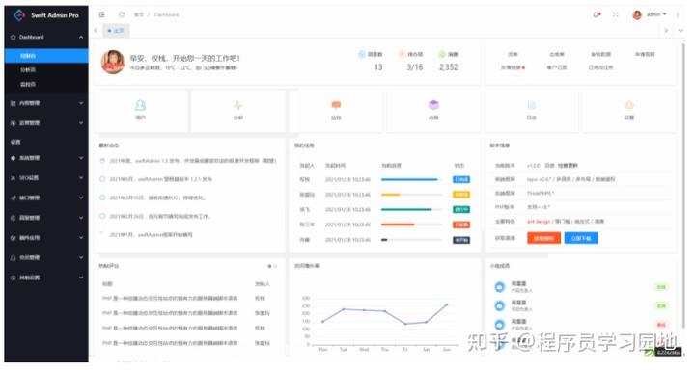The image size is (695, 370).
Task: Open the yellow gear settings shortcut icon
Action: [x=629, y=105]
